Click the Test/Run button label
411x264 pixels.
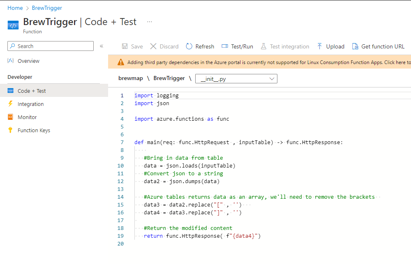[242, 46]
